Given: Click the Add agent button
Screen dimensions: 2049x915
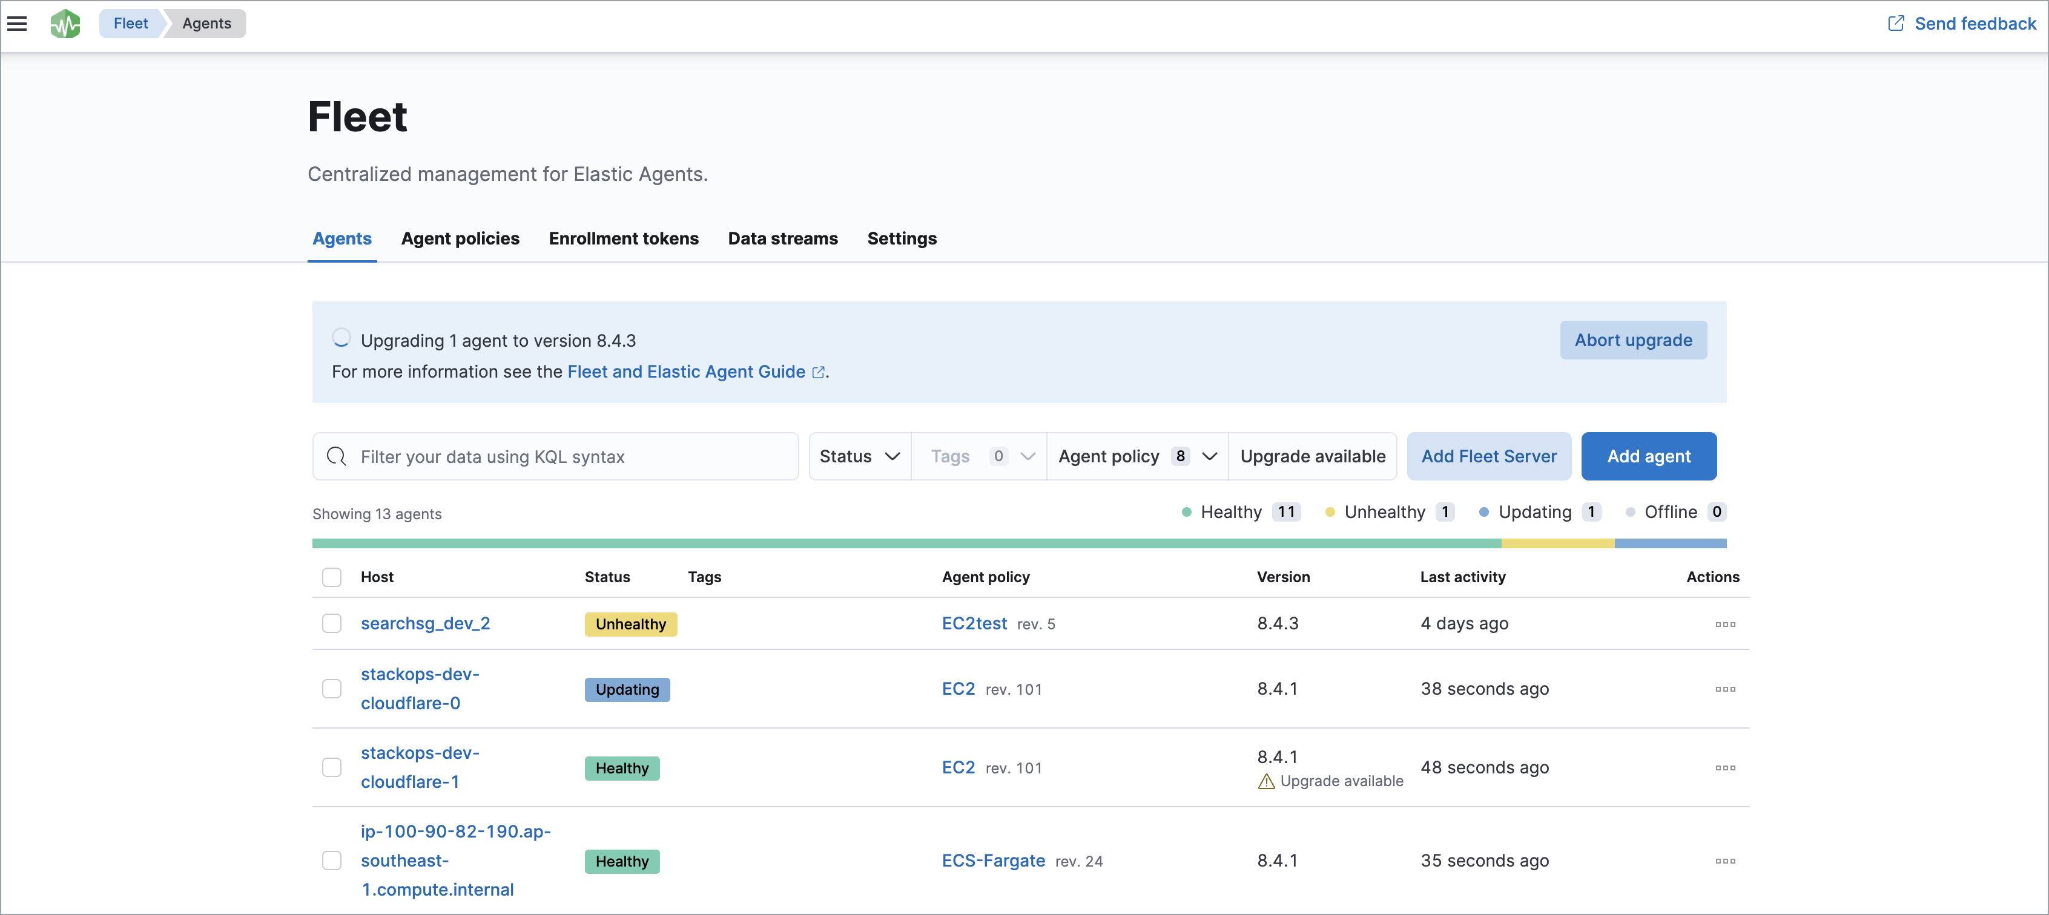Looking at the screenshot, I should [1648, 456].
